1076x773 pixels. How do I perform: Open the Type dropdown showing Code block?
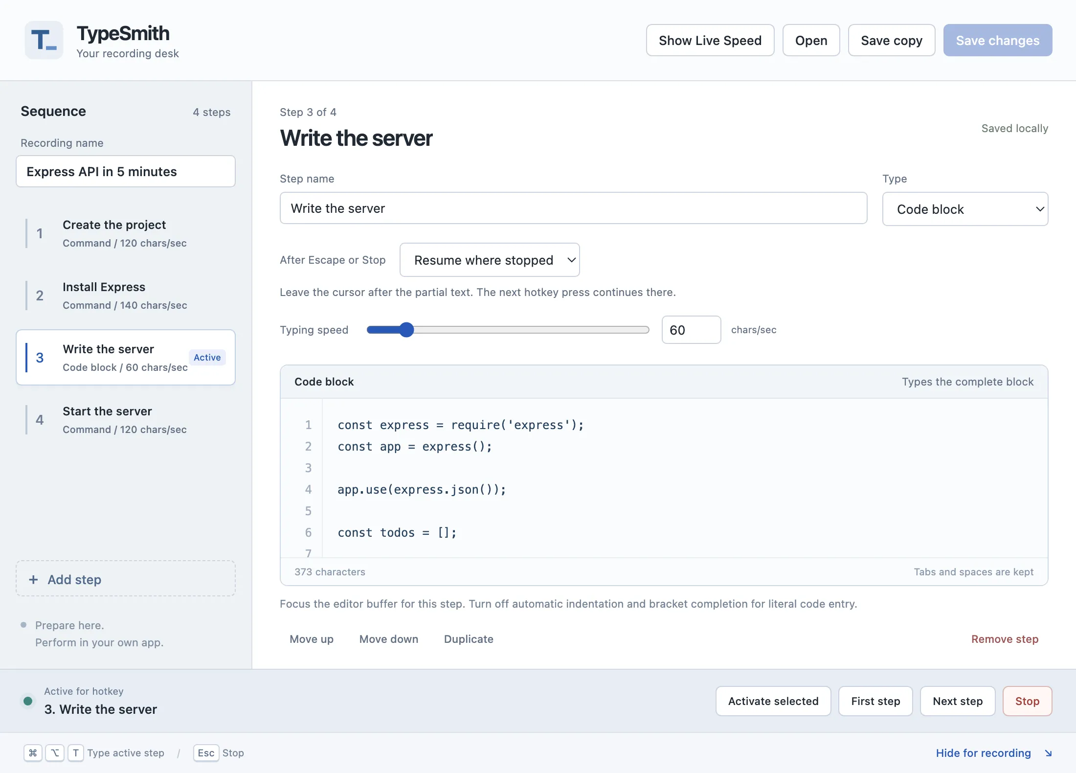(965, 209)
